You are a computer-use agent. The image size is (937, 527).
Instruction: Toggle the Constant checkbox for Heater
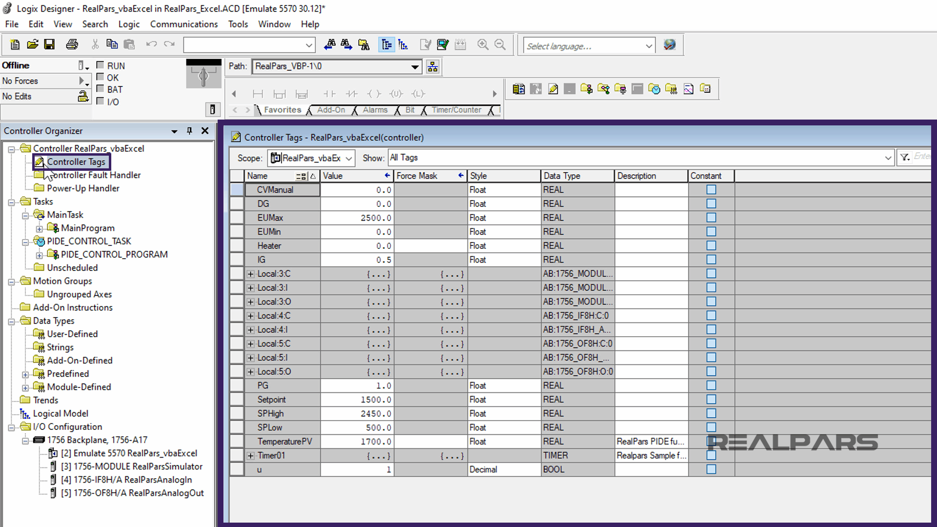click(711, 245)
